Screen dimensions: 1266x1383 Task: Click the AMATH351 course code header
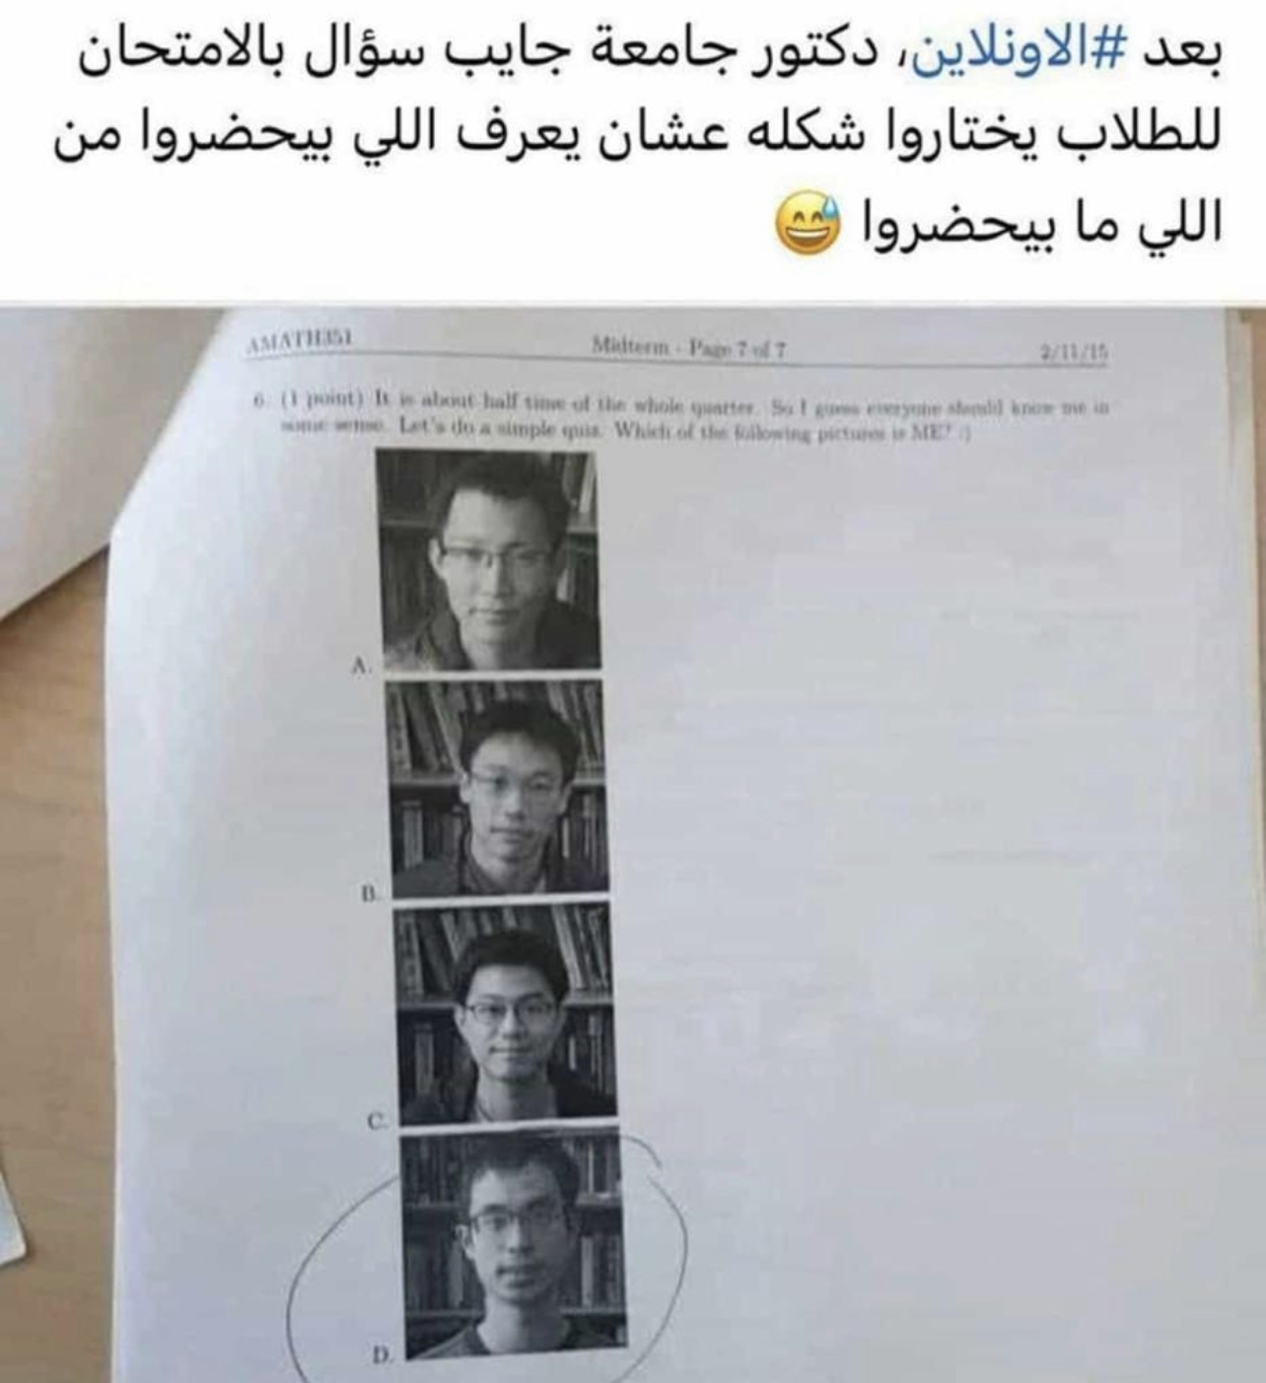(x=299, y=343)
